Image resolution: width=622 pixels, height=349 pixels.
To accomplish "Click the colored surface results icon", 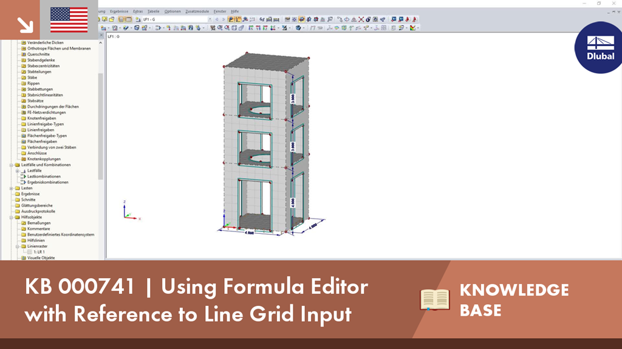I will pos(337,28).
